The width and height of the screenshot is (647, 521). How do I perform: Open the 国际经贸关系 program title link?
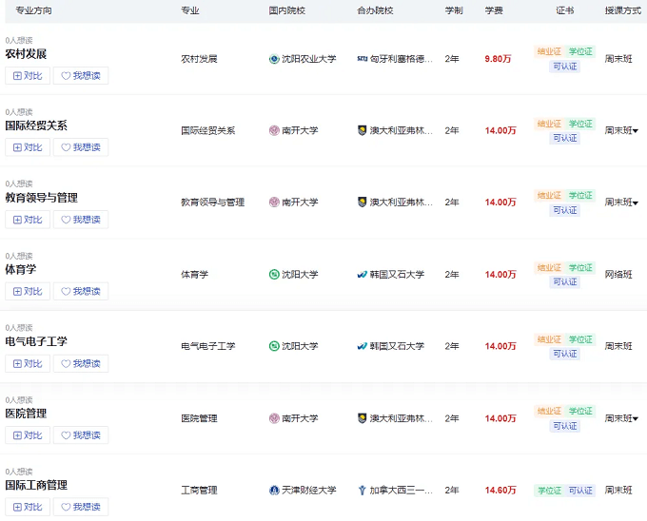pos(36,125)
